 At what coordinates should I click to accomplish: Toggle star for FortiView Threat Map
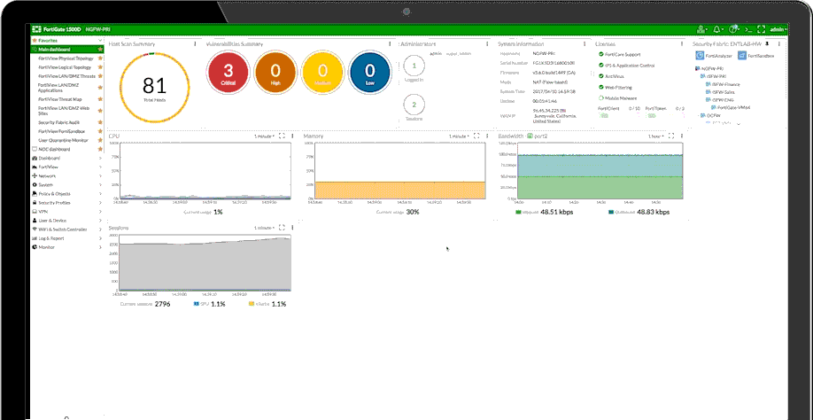pos(100,99)
